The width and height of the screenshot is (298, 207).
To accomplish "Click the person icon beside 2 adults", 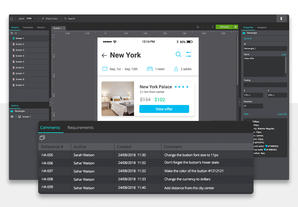I will click(176, 69).
